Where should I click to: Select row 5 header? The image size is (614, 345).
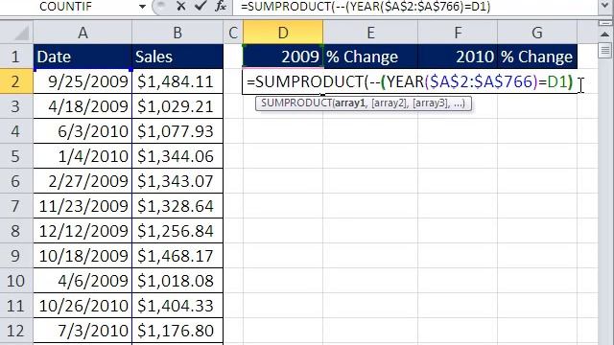(x=16, y=156)
